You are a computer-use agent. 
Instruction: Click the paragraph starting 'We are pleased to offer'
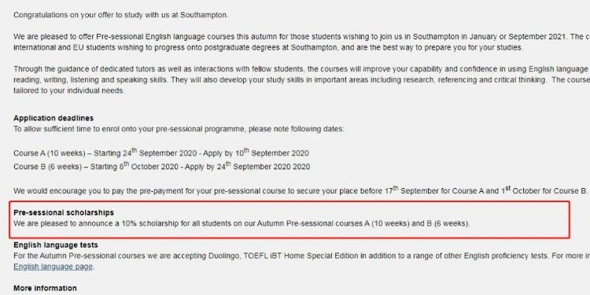click(x=302, y=42)
